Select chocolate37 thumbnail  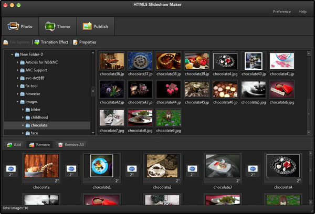point(140,61)
